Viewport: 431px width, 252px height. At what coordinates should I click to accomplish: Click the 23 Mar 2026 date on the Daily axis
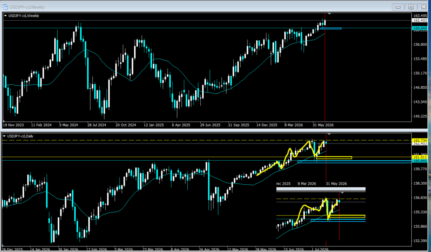click(153, 249)
